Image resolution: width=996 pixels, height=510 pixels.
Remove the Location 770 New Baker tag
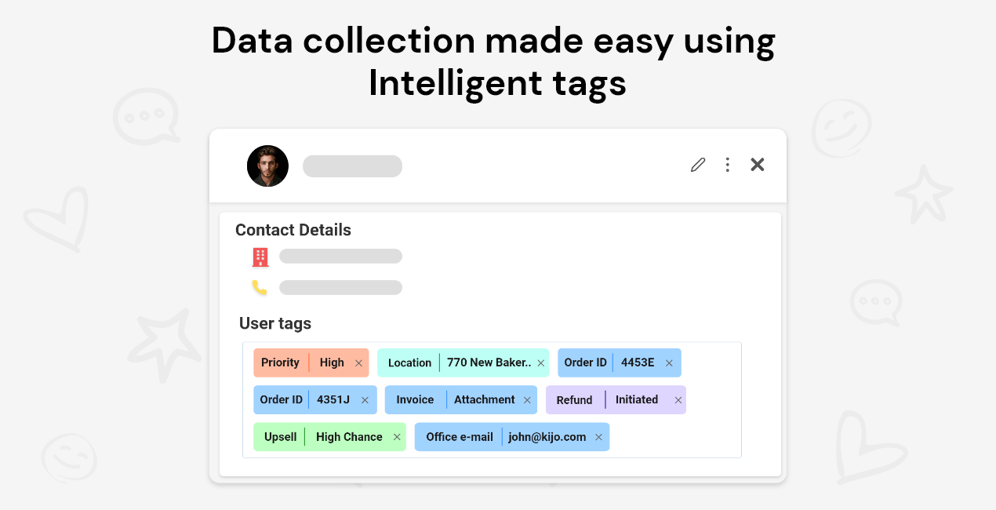[540, 363]
